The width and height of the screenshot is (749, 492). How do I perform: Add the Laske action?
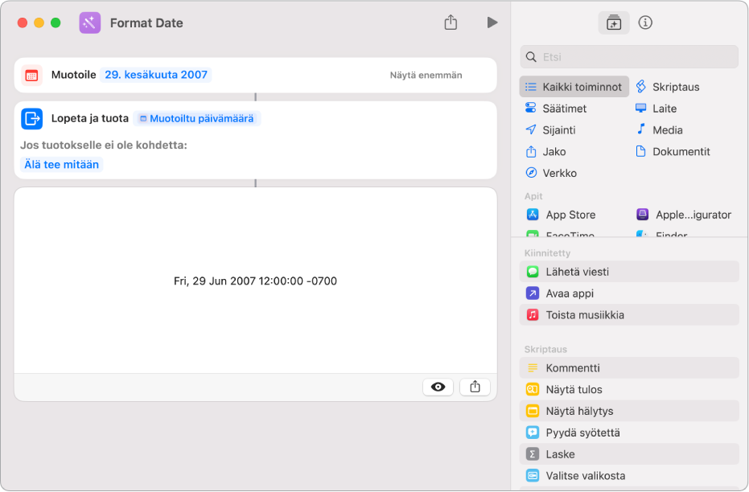pyautogui.click(x=629, y=454)
